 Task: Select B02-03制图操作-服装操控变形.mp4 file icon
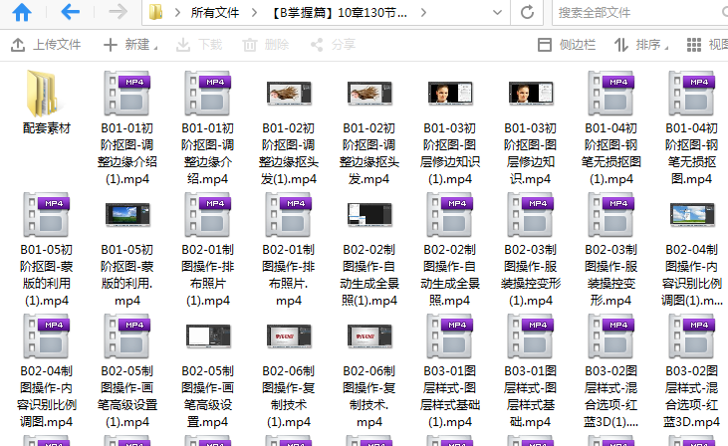coord(611,214)
